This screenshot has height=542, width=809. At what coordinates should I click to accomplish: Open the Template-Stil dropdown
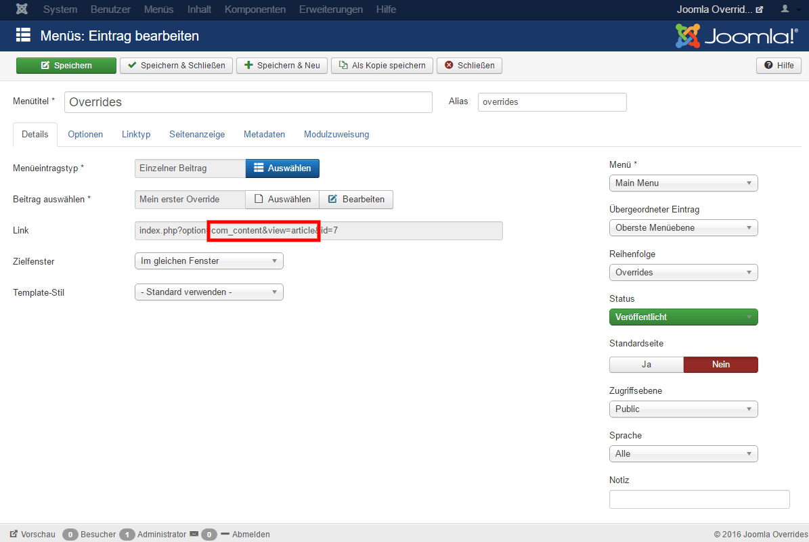pos(209,292)
